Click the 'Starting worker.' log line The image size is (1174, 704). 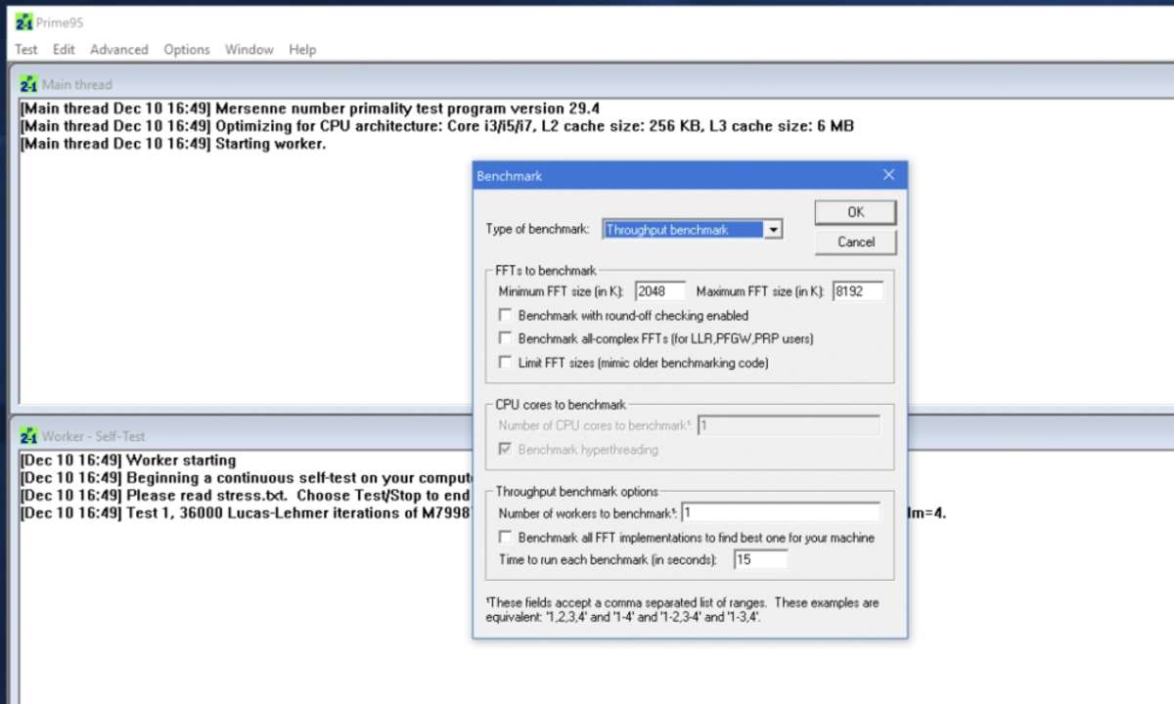173,144
